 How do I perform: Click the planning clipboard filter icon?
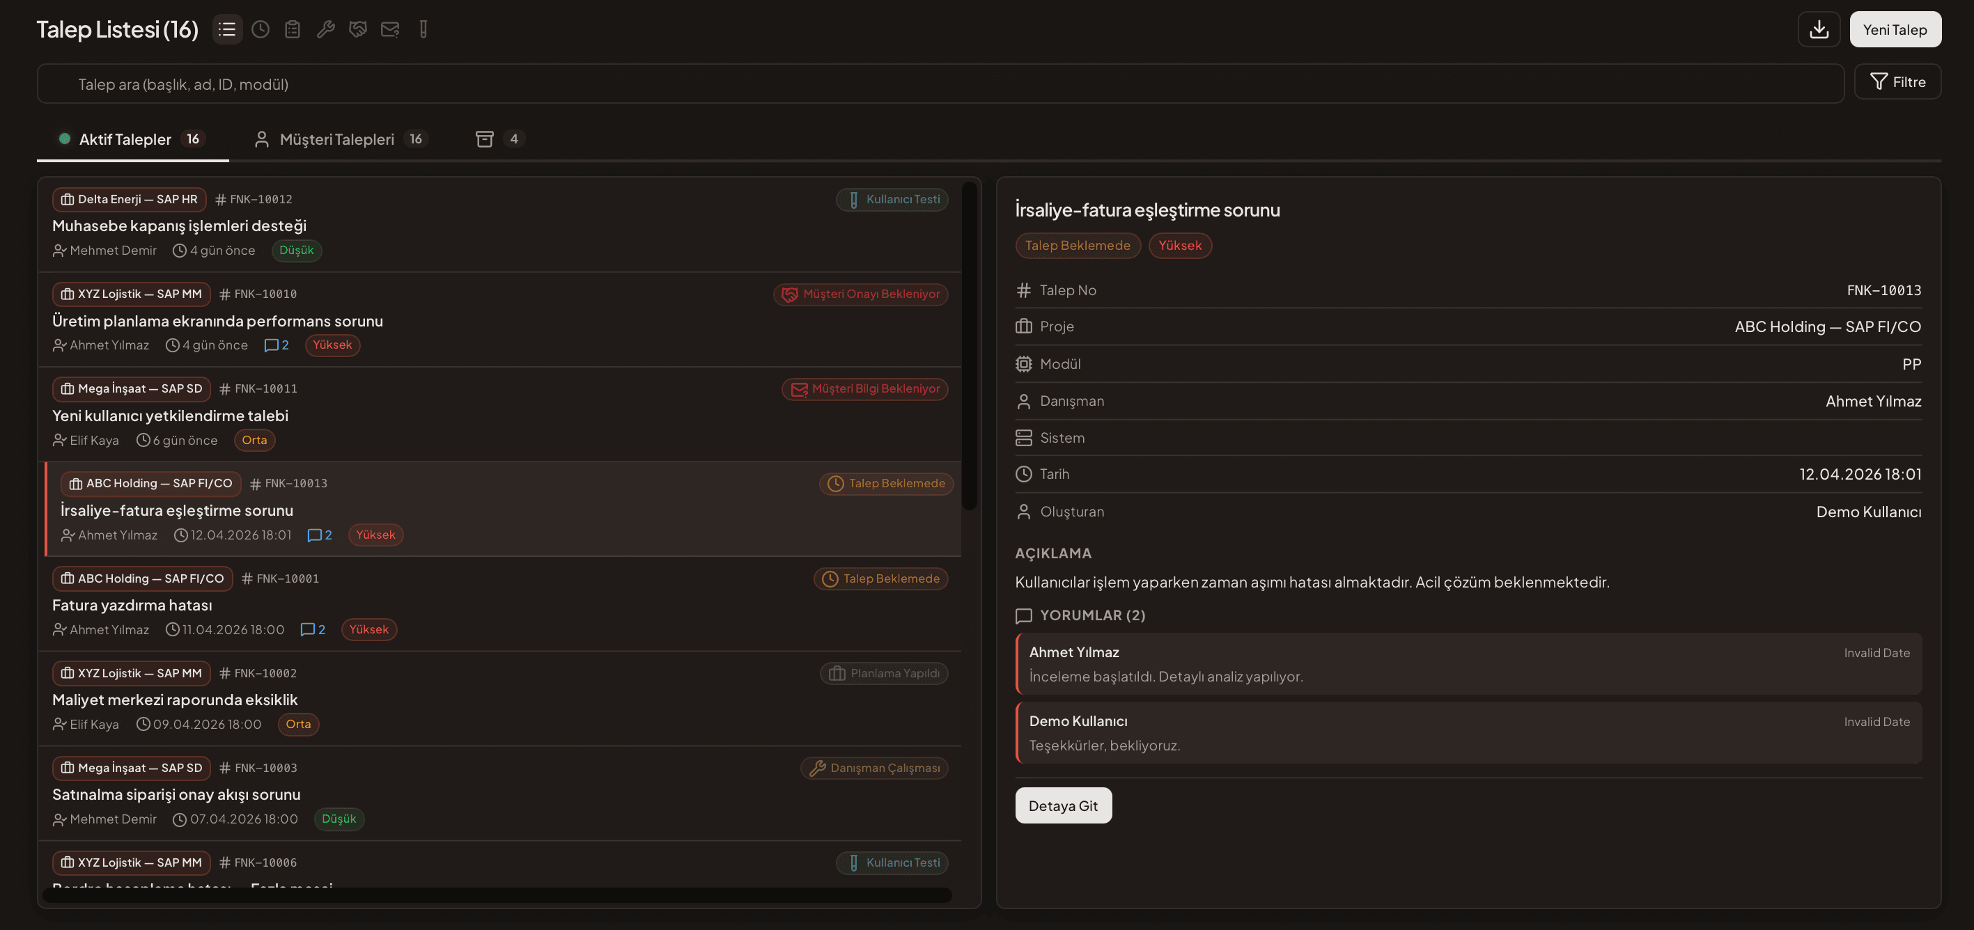pos(293,29)
